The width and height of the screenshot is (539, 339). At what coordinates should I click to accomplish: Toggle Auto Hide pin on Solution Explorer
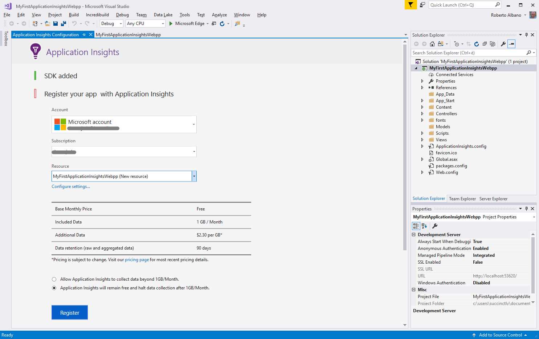click(x=526, y=35)
